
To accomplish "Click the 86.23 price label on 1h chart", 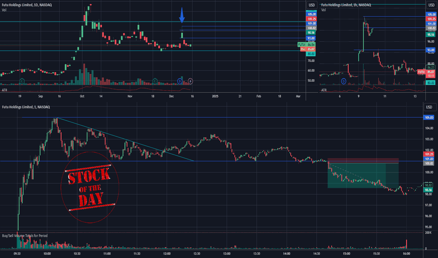I will coord(431,68).
